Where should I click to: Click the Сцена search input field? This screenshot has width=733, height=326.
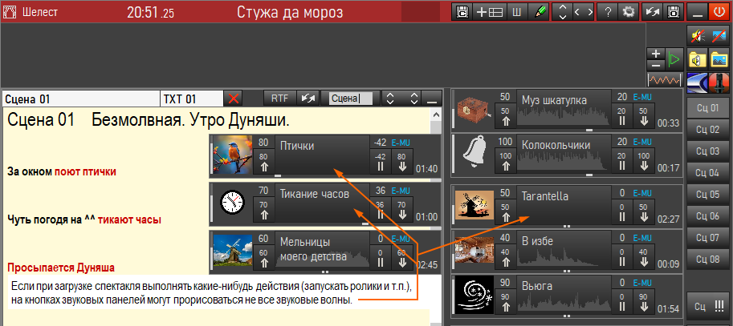click(351, 99)
